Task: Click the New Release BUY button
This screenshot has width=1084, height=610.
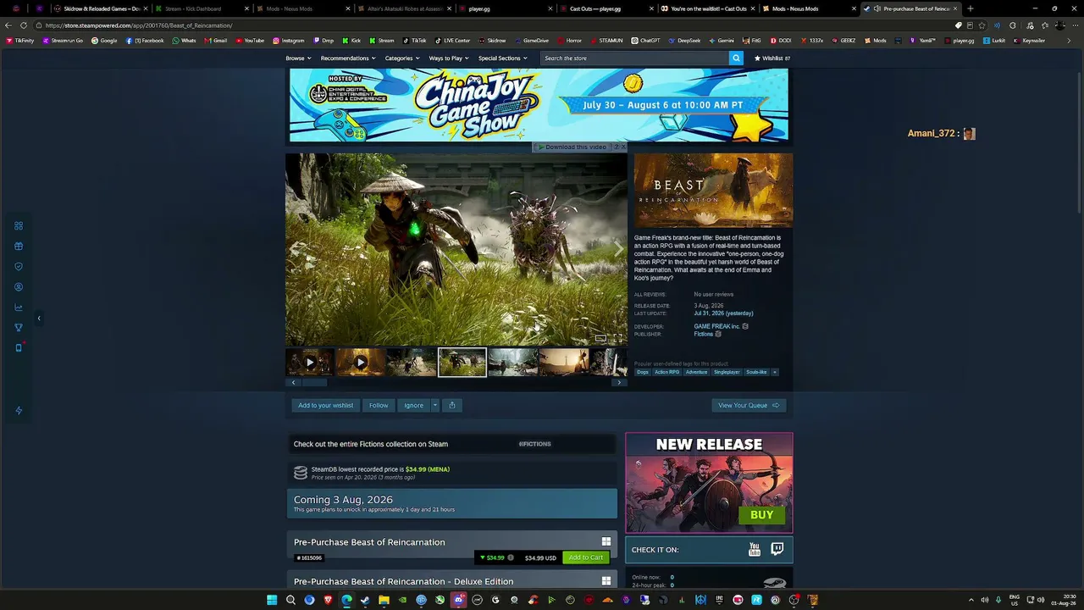Action: [761, 515]
